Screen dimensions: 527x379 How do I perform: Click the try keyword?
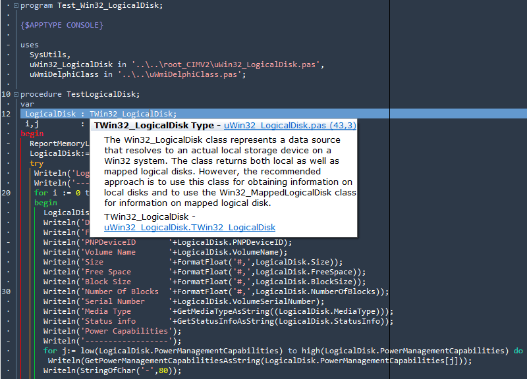point(37,163)
